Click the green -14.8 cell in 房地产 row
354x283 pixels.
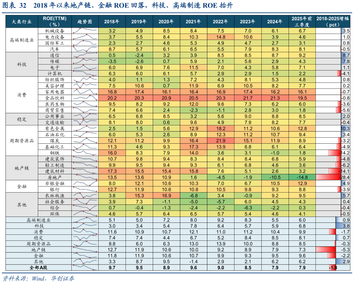(302, 177)
